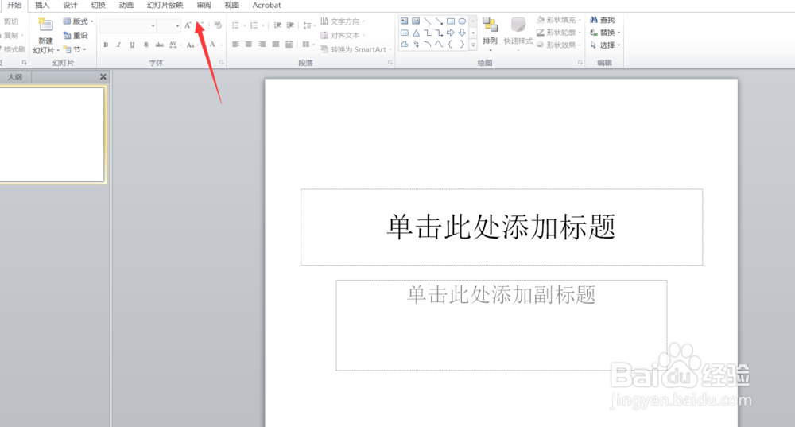Screen dimensions: 795x427
Task: Expand the font name combo box
Action: (153, 26)
